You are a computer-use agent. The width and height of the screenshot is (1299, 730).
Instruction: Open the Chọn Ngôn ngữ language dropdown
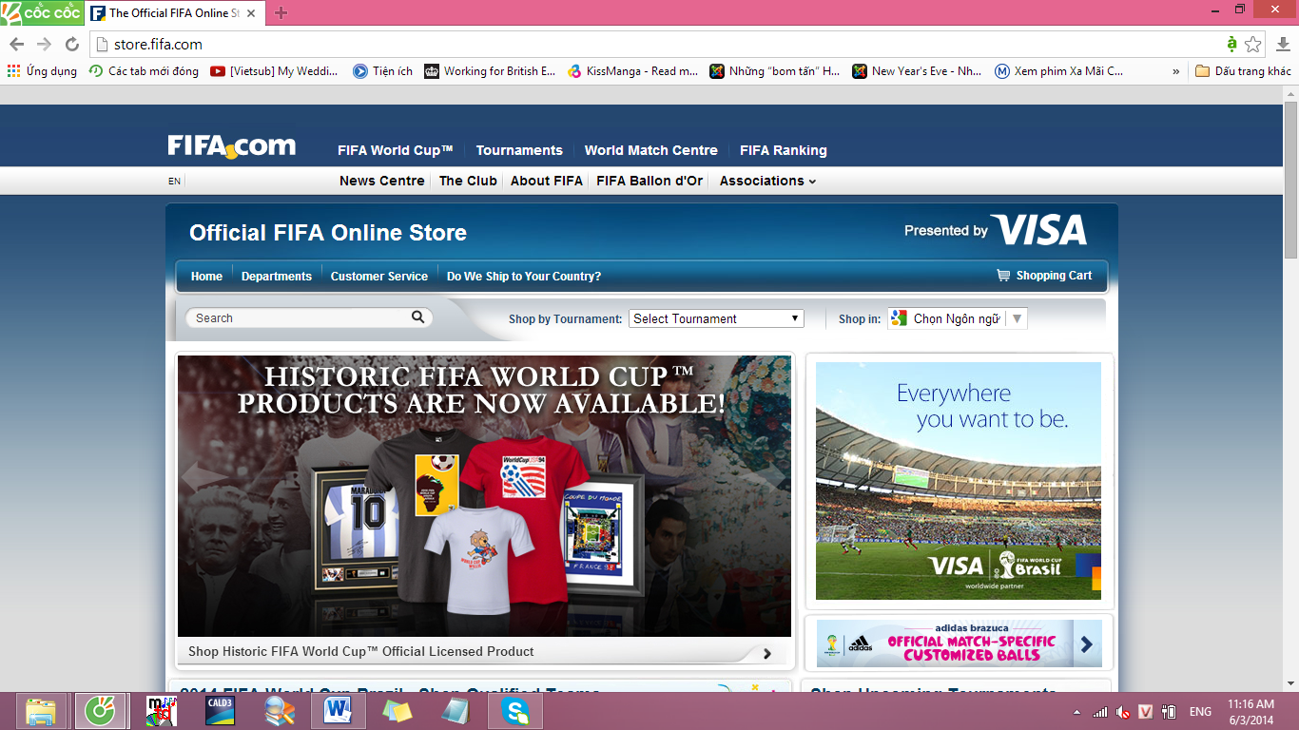[x=958, y=318]
